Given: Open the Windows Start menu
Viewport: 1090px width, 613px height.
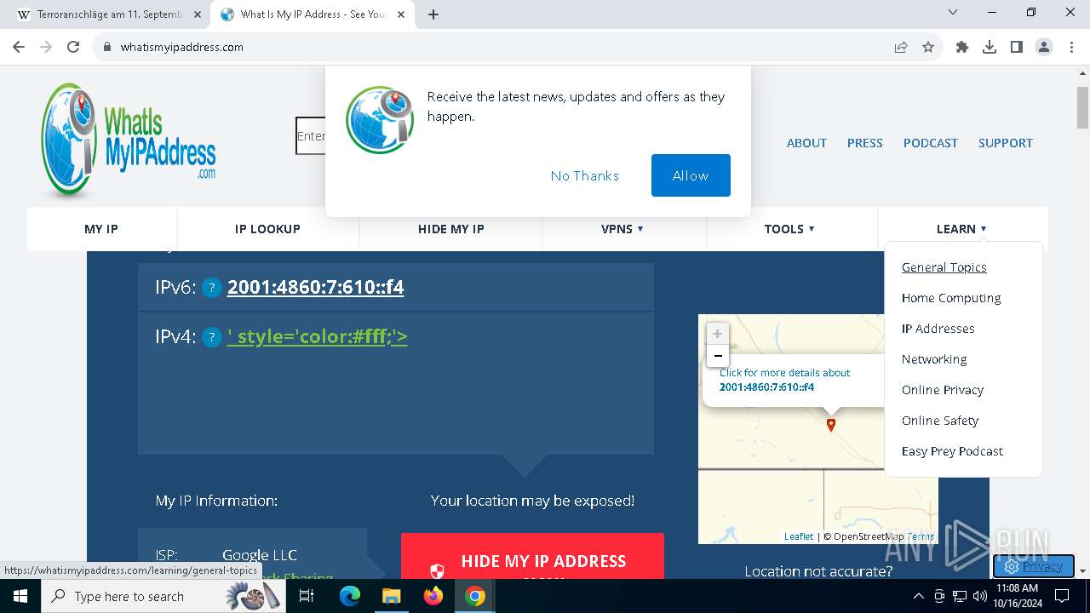Looking at the screenshot, I should coord(20,596).
